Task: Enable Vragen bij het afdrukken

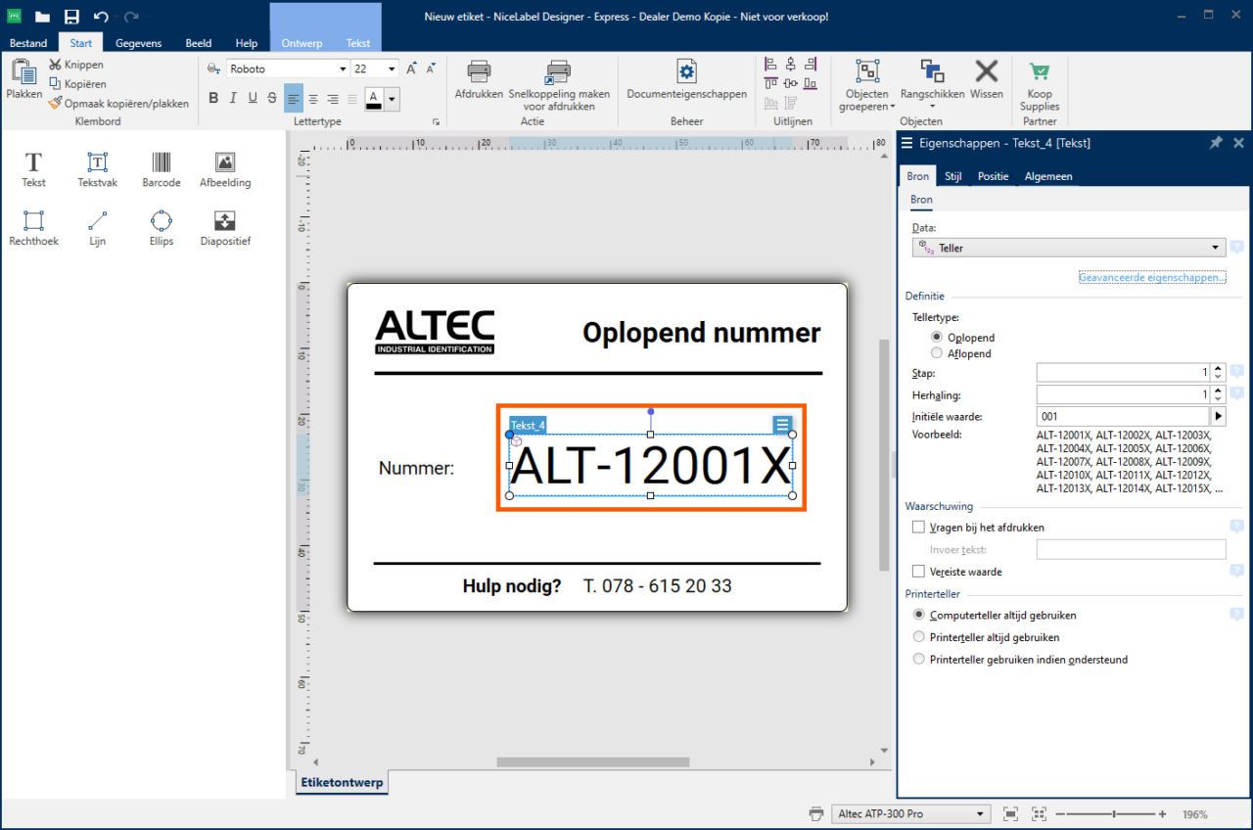Action: [x=918, y=527]
